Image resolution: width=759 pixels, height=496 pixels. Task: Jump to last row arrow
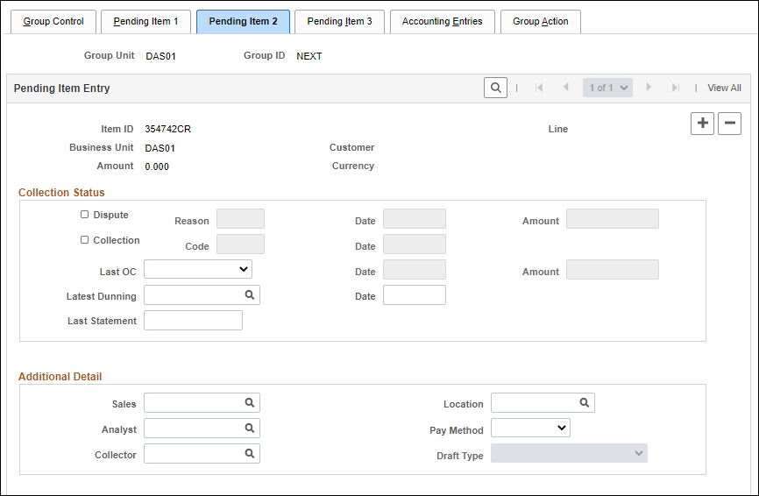pyautogui.click(x=675, y=88)
